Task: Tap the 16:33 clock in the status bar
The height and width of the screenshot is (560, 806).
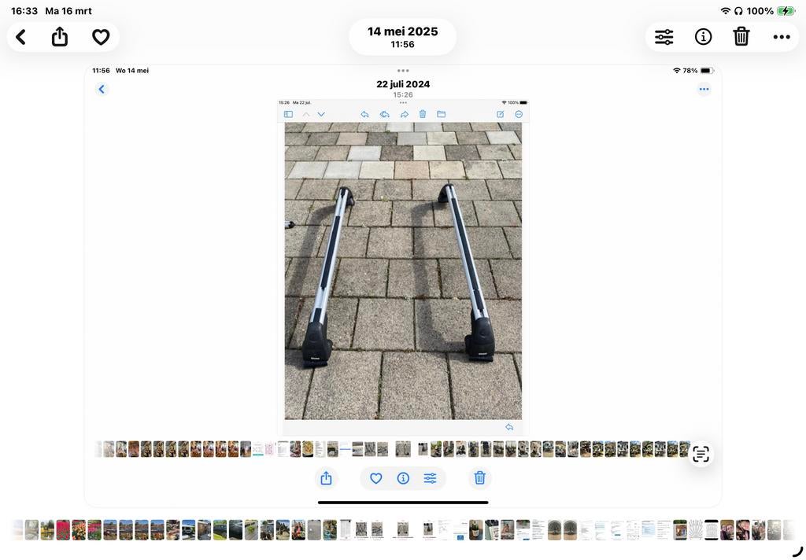Action: pos(24,11)
